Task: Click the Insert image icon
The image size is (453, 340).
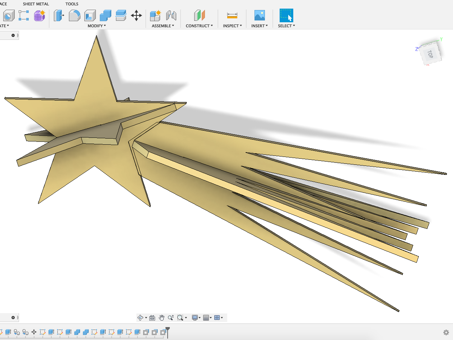Action: coord(260,15)
